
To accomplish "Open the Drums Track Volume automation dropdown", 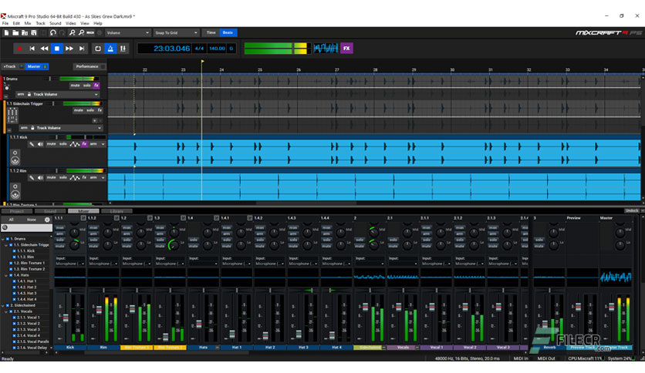I will [x=65, y=94].
